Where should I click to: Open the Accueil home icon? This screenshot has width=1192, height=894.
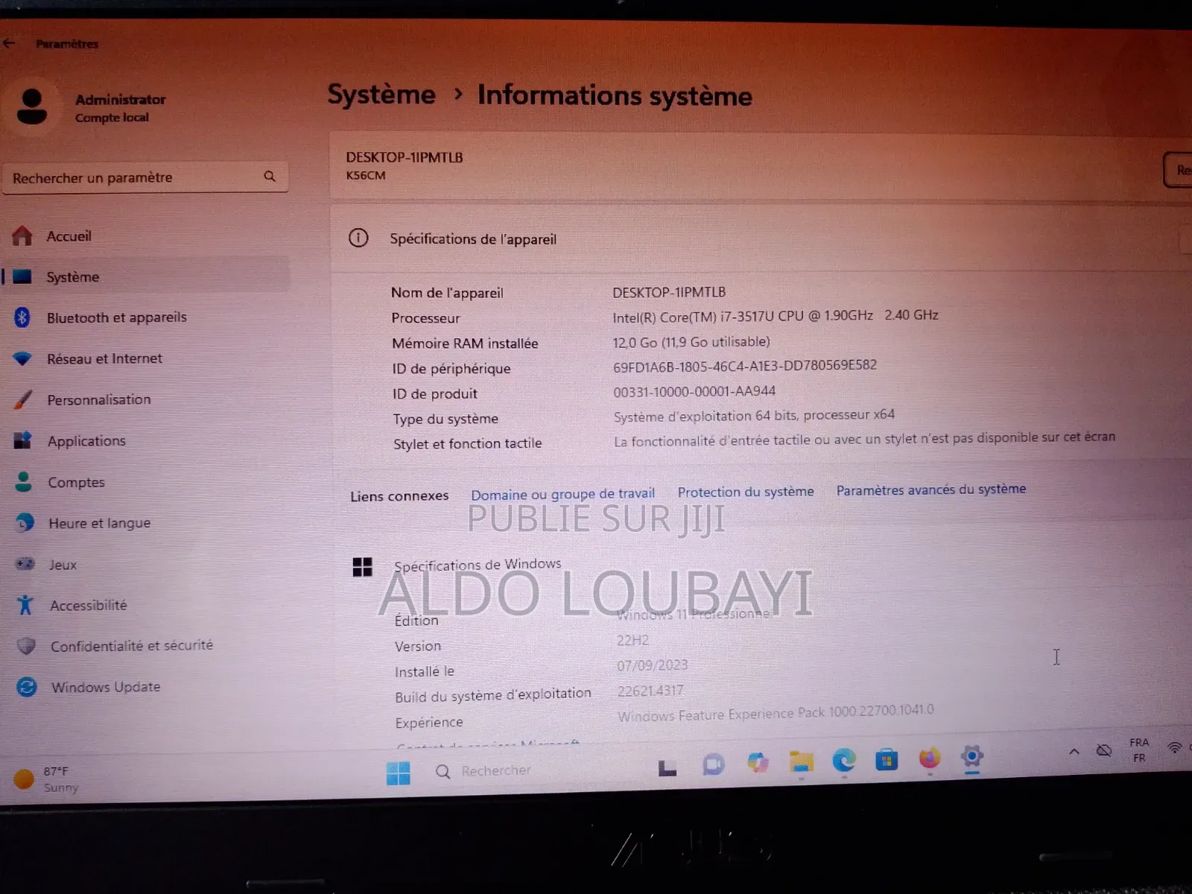pos(22,236)
